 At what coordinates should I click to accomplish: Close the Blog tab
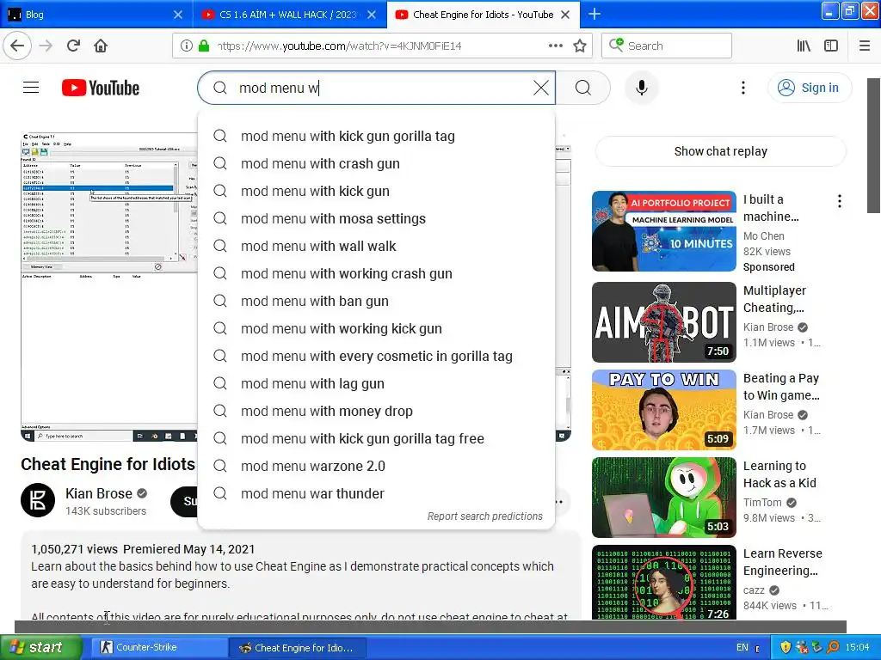click(x=177, y=15)
